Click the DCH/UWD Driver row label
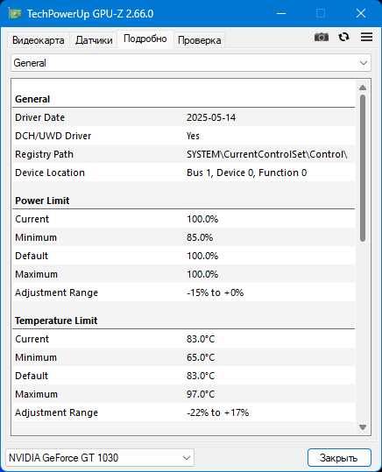This screenshot has width=382, height=472. click(x=53, y=136)
